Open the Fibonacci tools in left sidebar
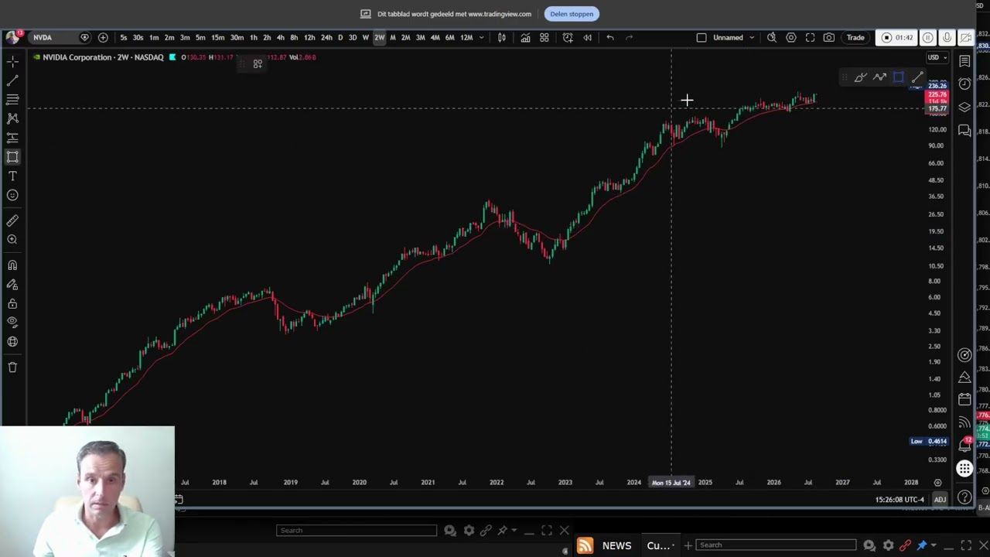Screen dimensions: 990x557 coord(12,100)
